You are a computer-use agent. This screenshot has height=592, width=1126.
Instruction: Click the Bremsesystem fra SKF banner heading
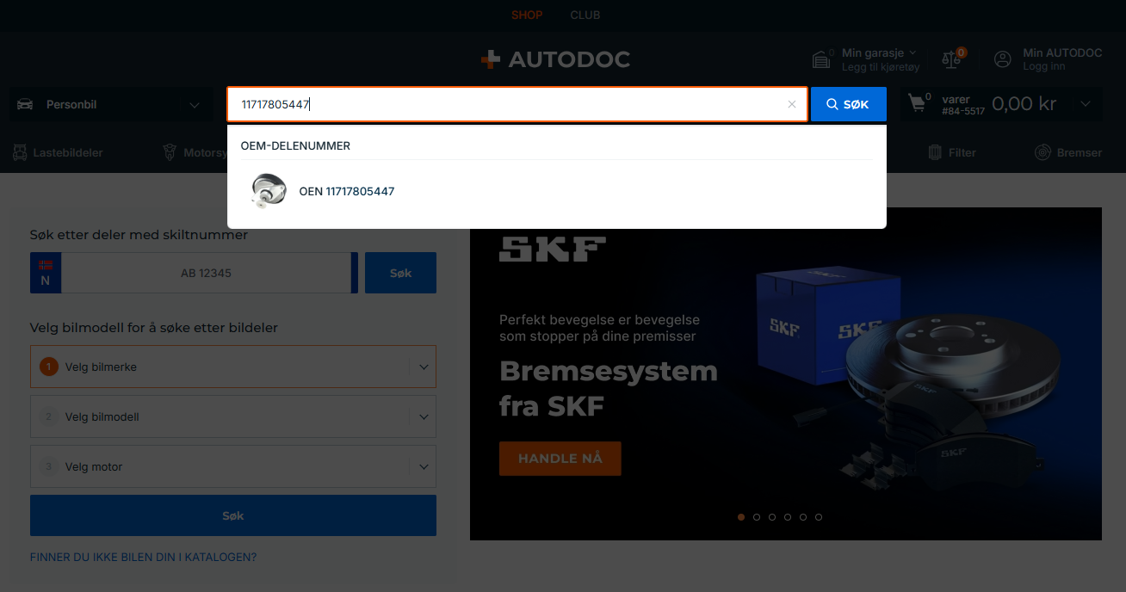point(608,388)
